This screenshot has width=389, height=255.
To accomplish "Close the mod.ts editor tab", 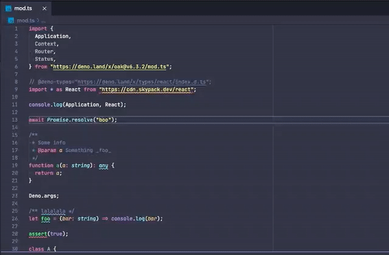I will [x=44, y=8].
